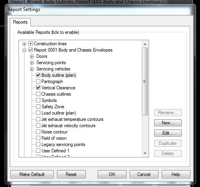Select Safety Zone label text
The height and width of the screenshot is (187, 200).
(53, 107)
